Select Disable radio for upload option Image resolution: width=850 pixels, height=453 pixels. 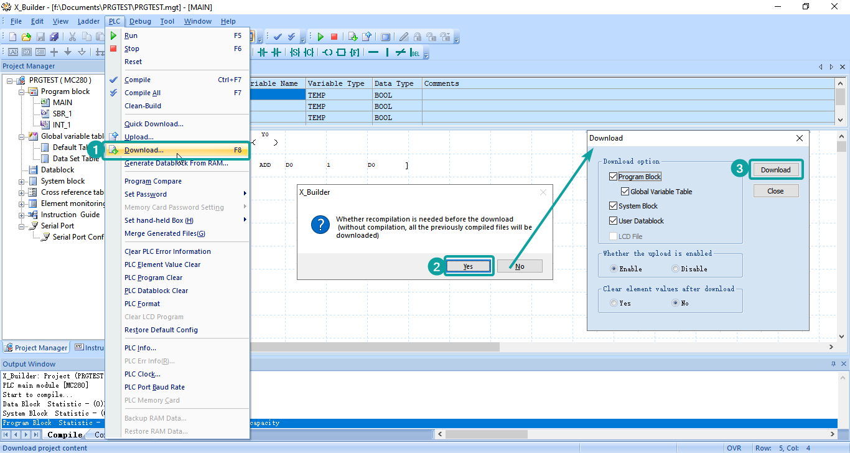tap(675, 269)
